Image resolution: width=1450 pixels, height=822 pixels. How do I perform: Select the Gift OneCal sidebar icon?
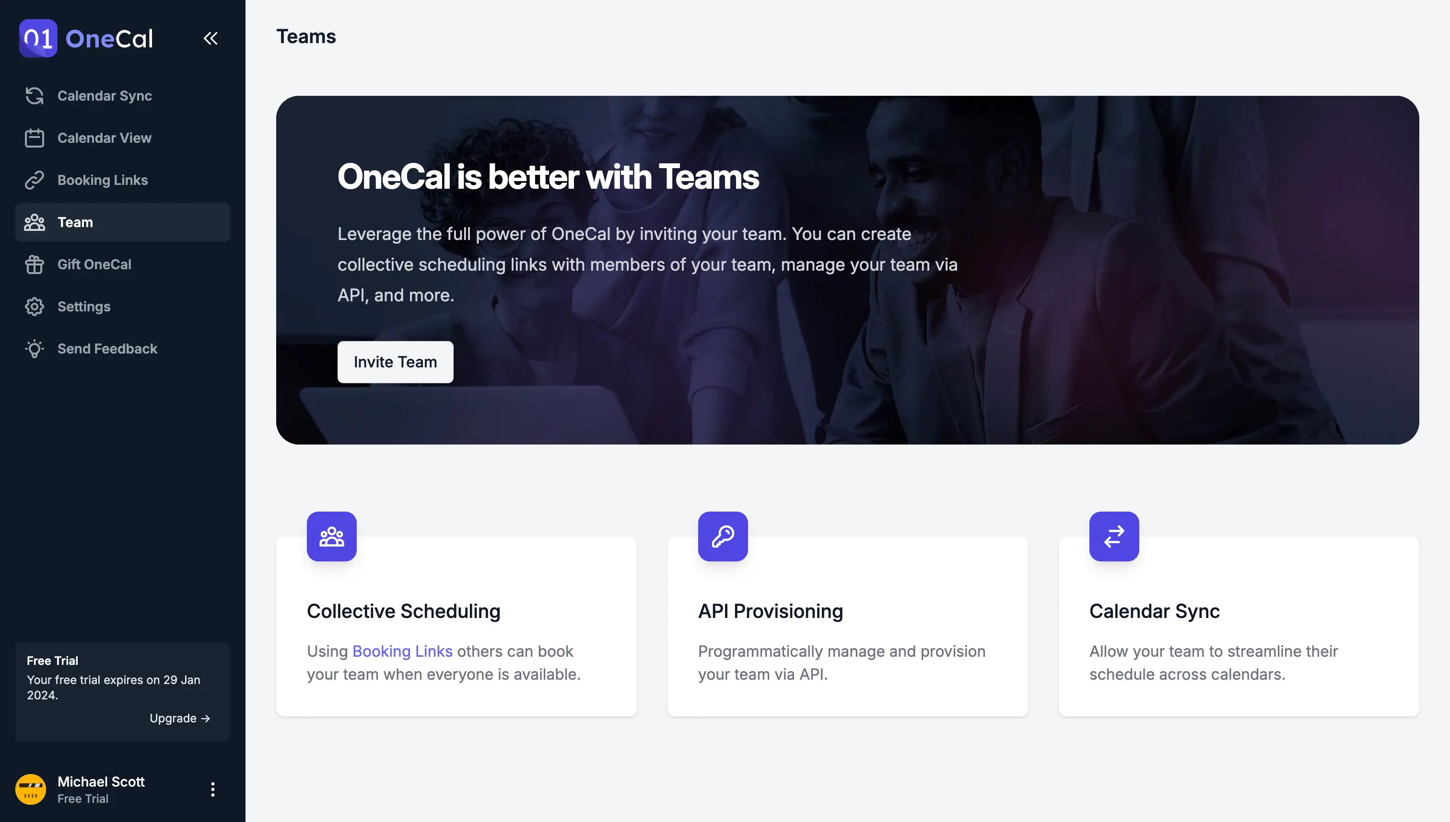pos(34,264)
